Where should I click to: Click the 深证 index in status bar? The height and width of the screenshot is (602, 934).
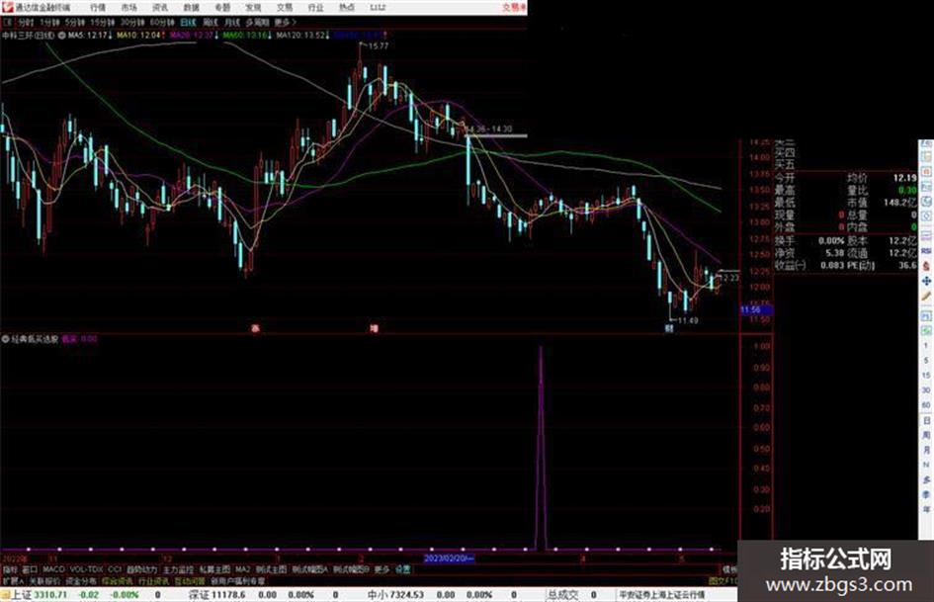tap(199, 595)
